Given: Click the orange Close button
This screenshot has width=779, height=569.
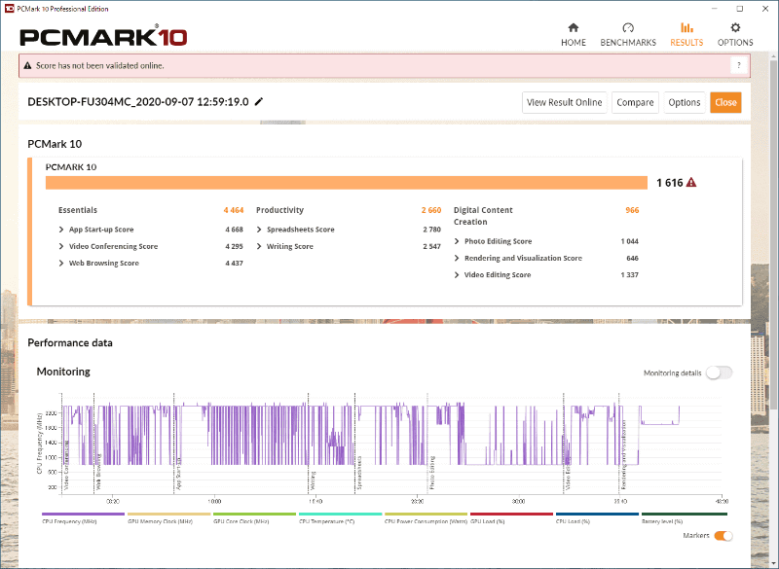Looking at the screenshot, I should point(725,101).
